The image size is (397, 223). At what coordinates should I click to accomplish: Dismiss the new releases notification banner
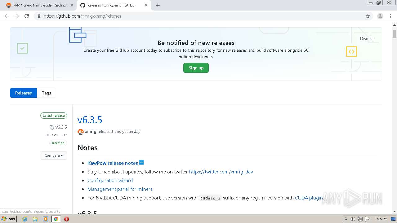click(x=367, y=38)
